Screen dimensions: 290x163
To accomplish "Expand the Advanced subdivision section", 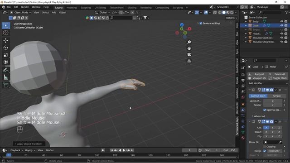I will pyautogui.click(x=258, y=116).
